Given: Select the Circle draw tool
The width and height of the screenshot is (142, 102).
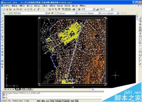Looking at the screenshot, I should 2,36.
